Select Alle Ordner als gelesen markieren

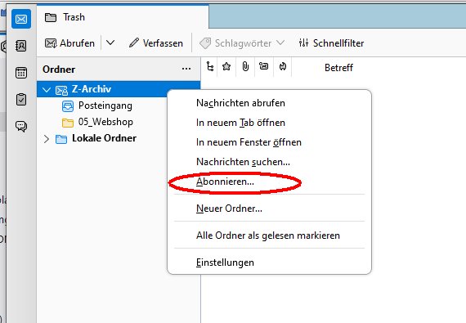coord(269,236)
